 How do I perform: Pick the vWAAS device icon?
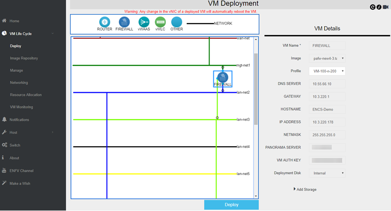pos(144,22)
